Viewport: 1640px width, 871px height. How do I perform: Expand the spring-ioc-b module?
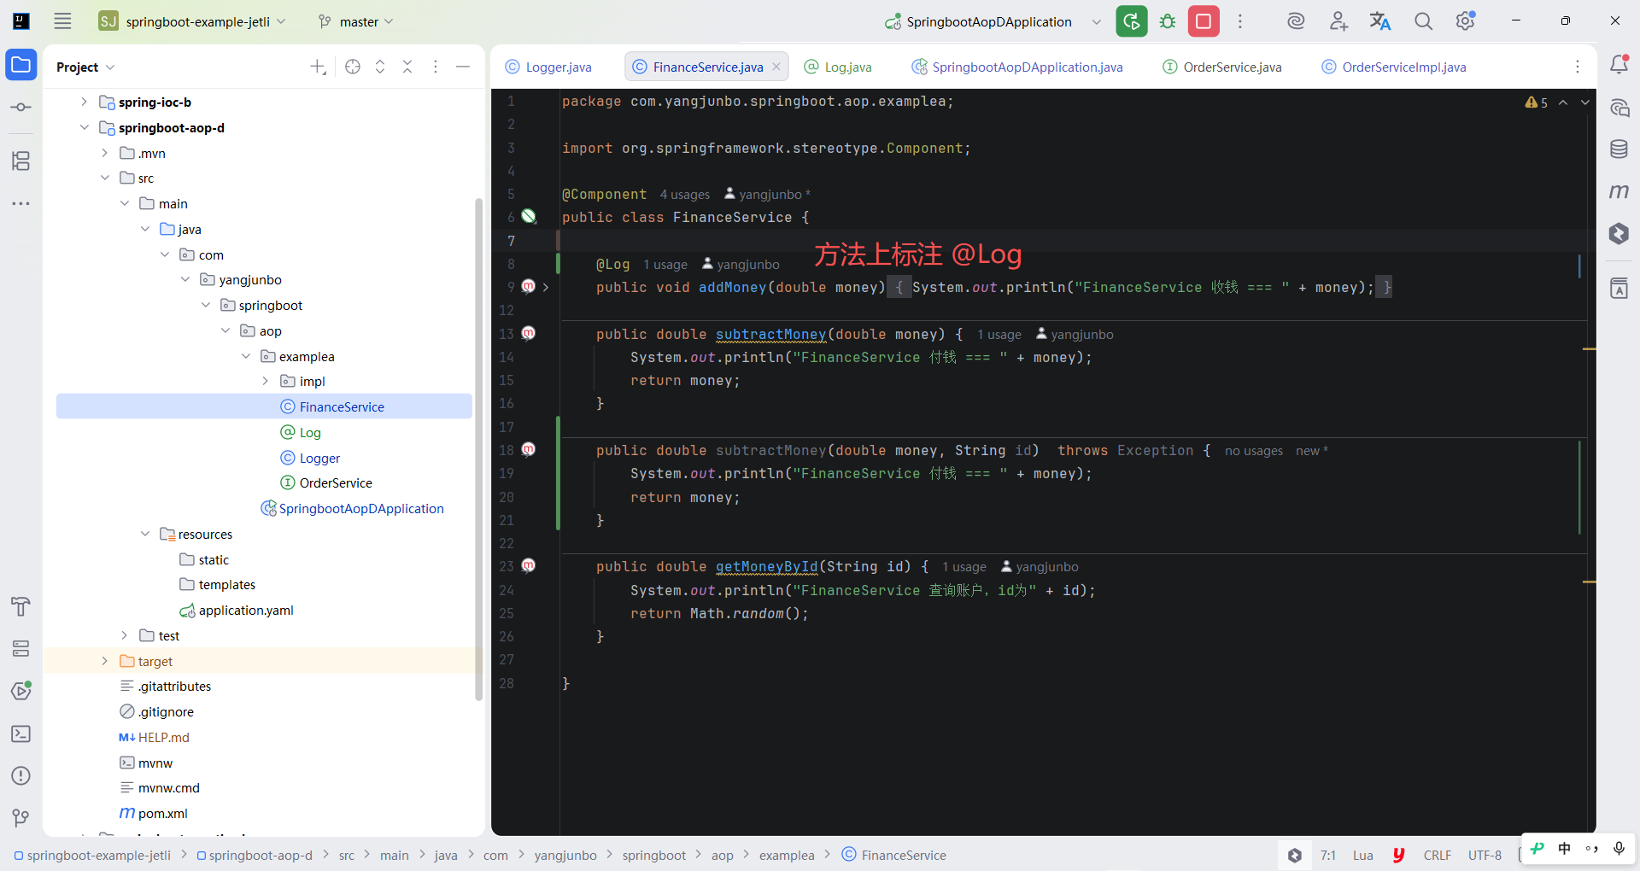click(85, 102)
